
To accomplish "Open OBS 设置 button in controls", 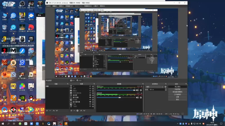I will (177, 97).
